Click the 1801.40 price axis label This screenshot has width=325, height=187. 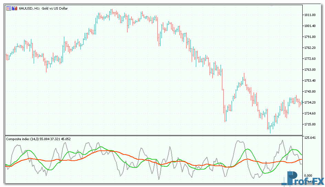[x=310, y=26]
